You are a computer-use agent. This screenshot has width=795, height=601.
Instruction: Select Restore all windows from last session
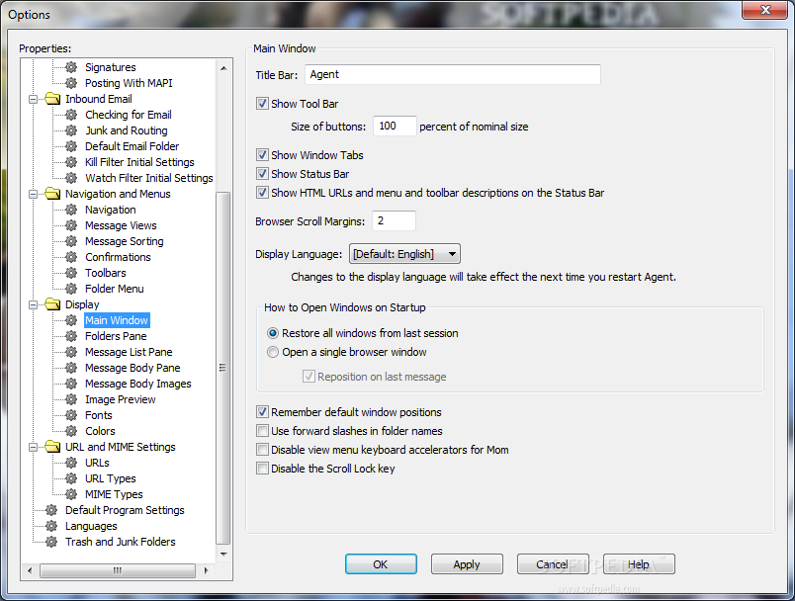click(x=273, y=333)
